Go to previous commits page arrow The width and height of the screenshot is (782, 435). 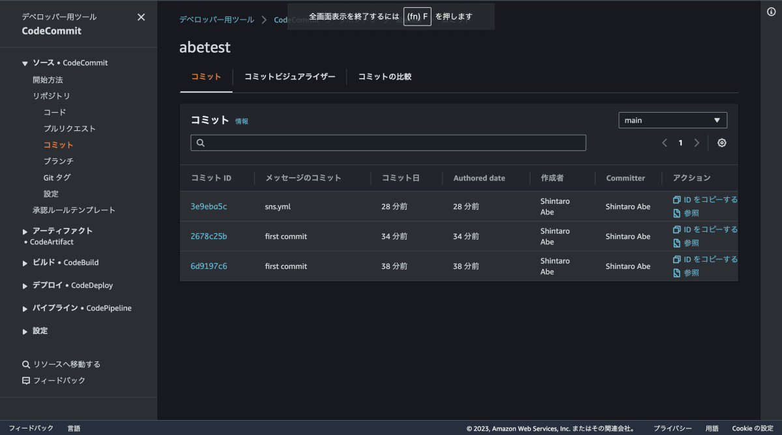pos(665,143)
